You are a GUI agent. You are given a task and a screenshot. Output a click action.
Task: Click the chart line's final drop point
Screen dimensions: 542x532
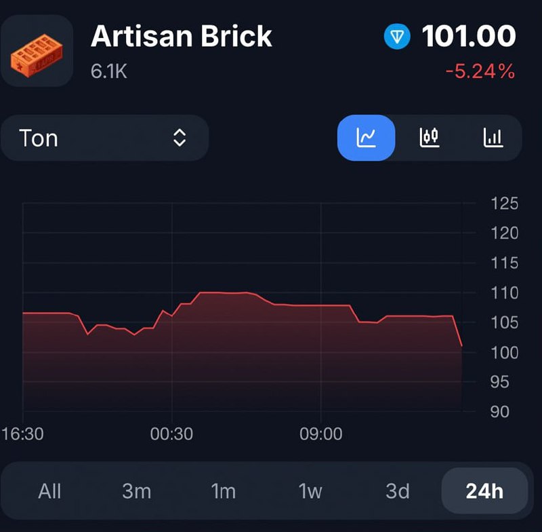pos(461,345)
